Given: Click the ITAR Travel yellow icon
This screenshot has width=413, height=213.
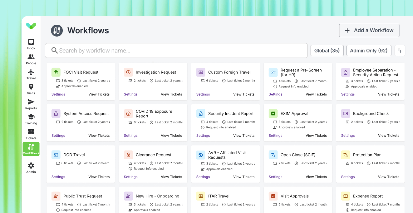Looking at the screenshot, I should (201, 196).
